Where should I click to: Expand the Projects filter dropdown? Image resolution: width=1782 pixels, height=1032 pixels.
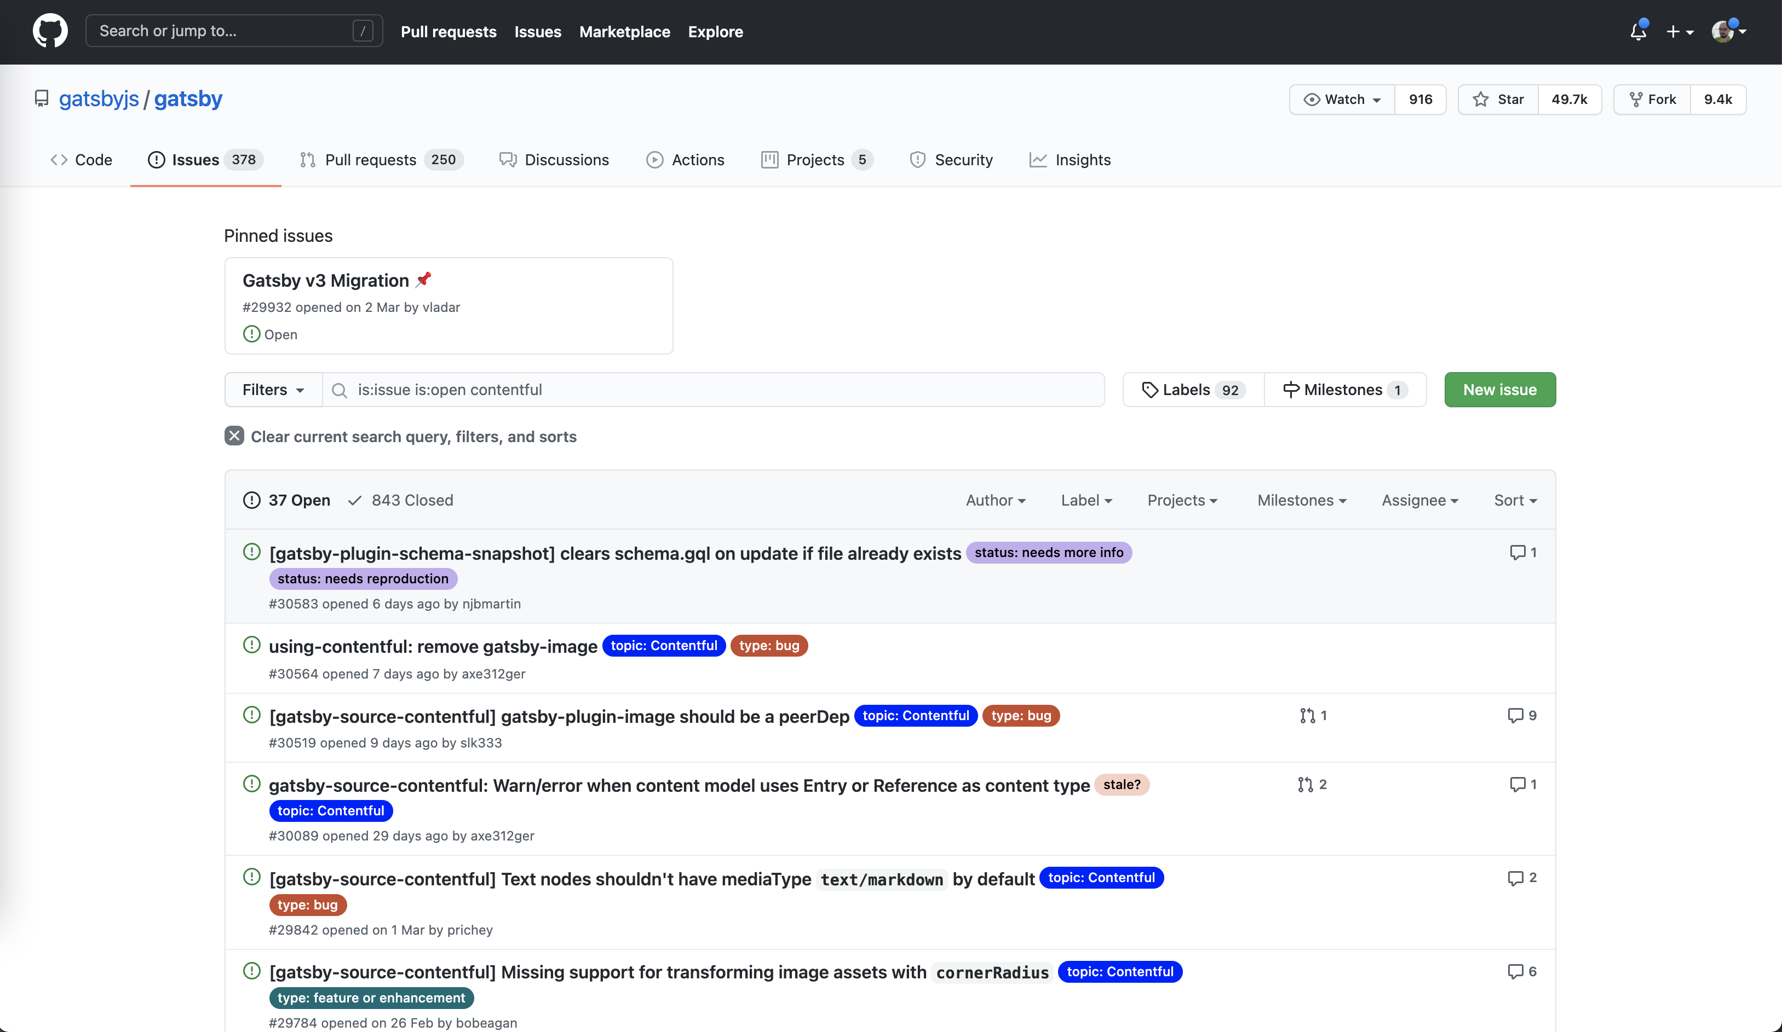click(x=1182, y=500)
